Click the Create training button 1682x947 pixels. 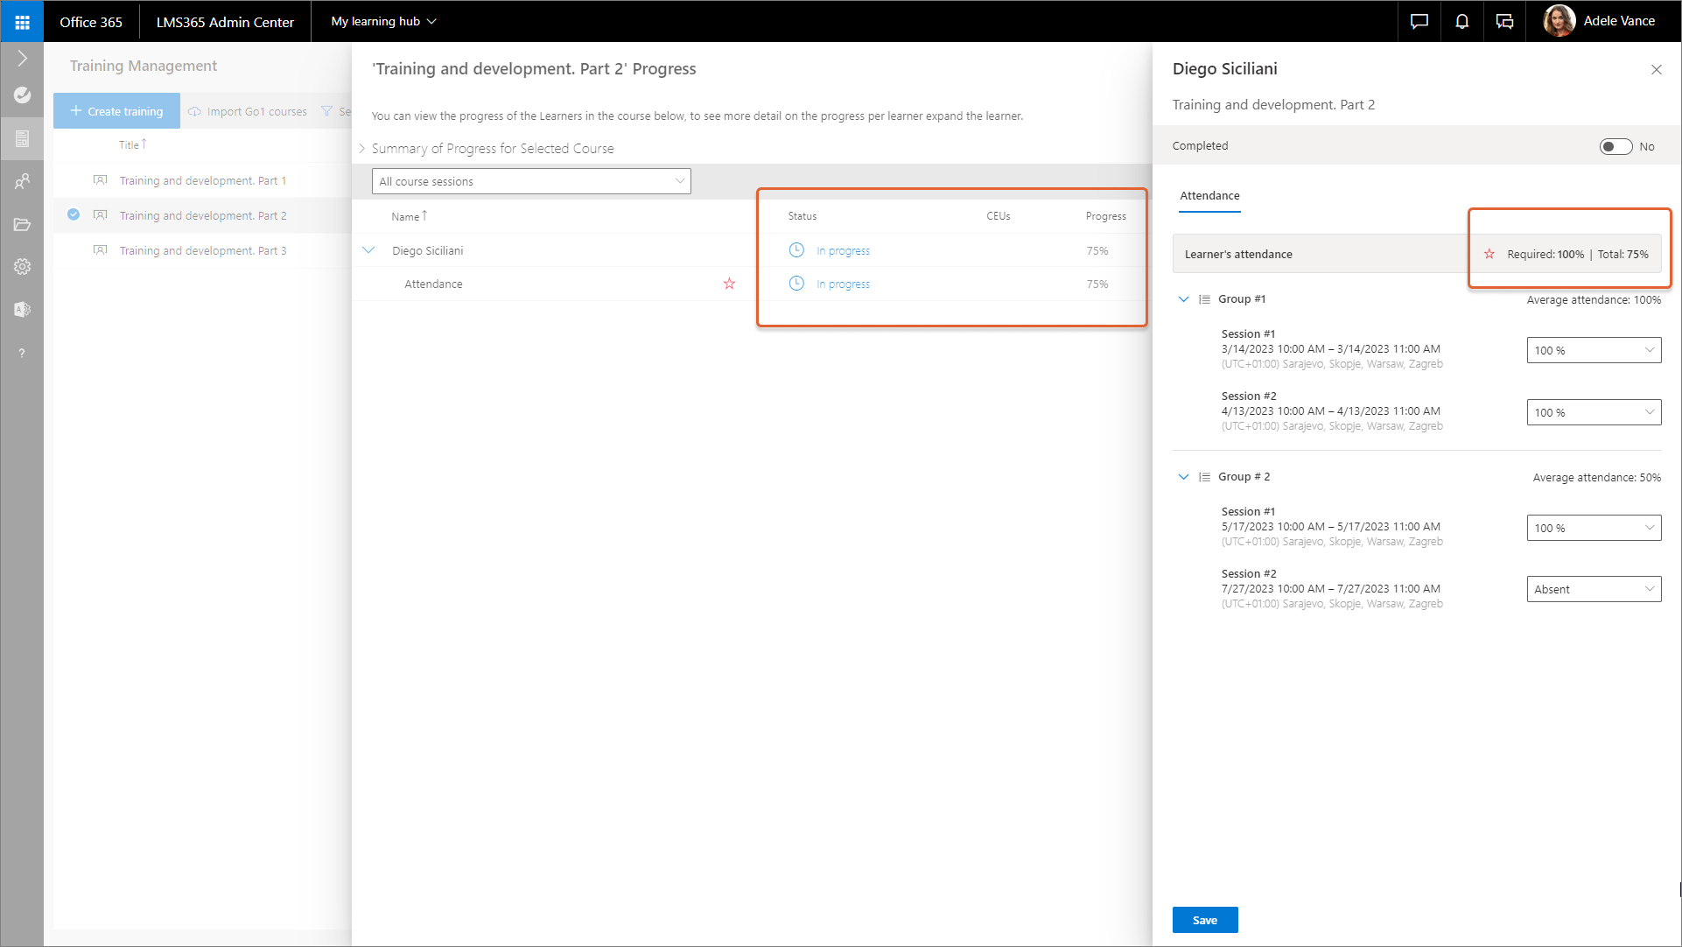tap(116, 111)
